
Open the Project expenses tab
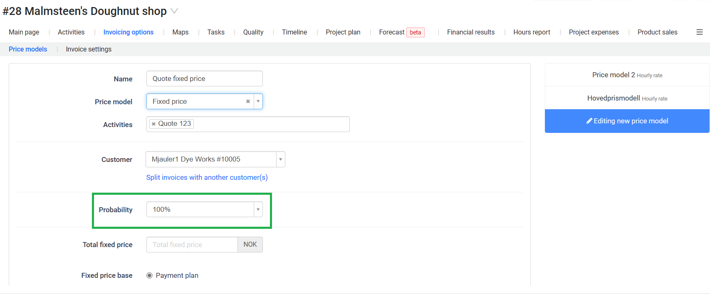594,32
